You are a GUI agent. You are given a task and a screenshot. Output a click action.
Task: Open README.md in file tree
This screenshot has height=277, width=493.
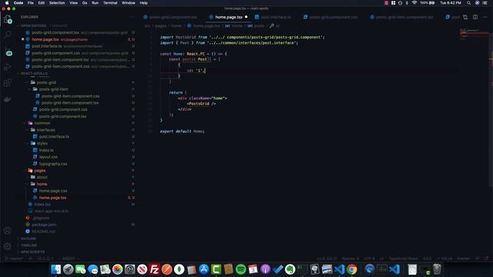tap(43, 232)
